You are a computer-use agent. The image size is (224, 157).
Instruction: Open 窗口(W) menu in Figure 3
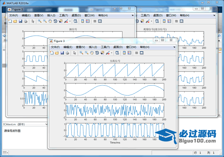(131, 47)
